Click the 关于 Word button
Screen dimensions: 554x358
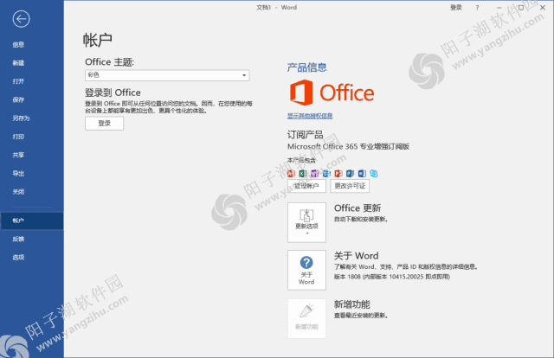coord(306,270)
